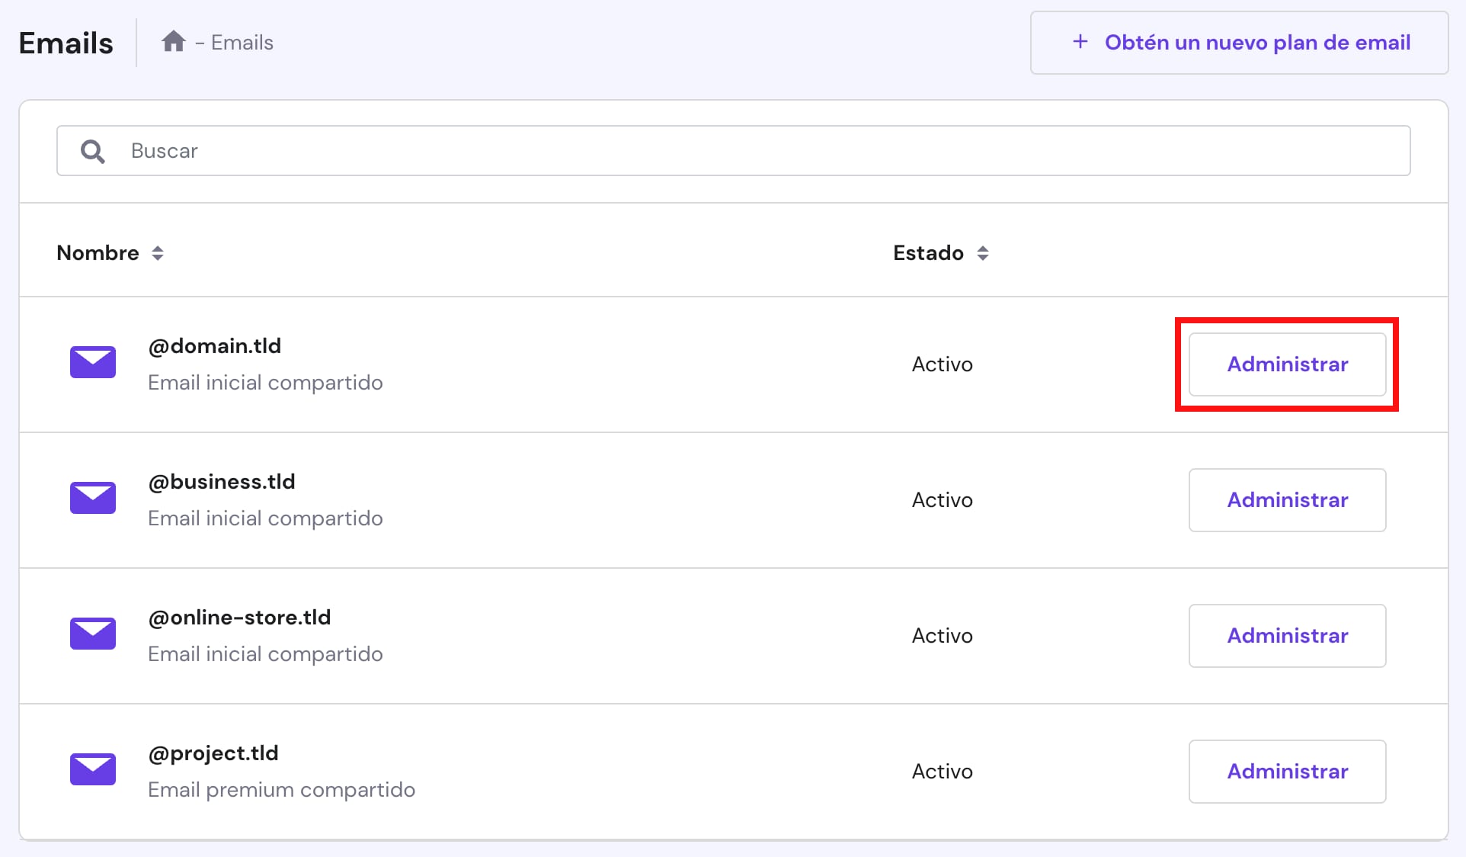Administrar the @online-store.tld email plan
The image size is (1466, 857).
1287,635
